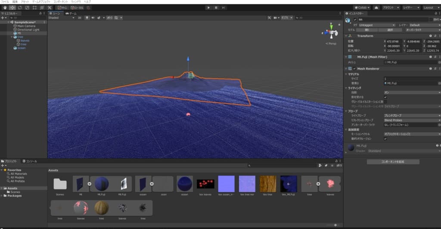Toggle the dynamic occlusion checkbox
The height and width of the screenshot is (229, 441).
(385, 139)
